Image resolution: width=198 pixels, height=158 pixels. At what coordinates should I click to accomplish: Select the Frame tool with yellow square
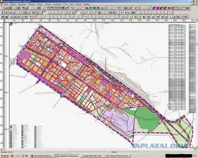coord(106,8)
